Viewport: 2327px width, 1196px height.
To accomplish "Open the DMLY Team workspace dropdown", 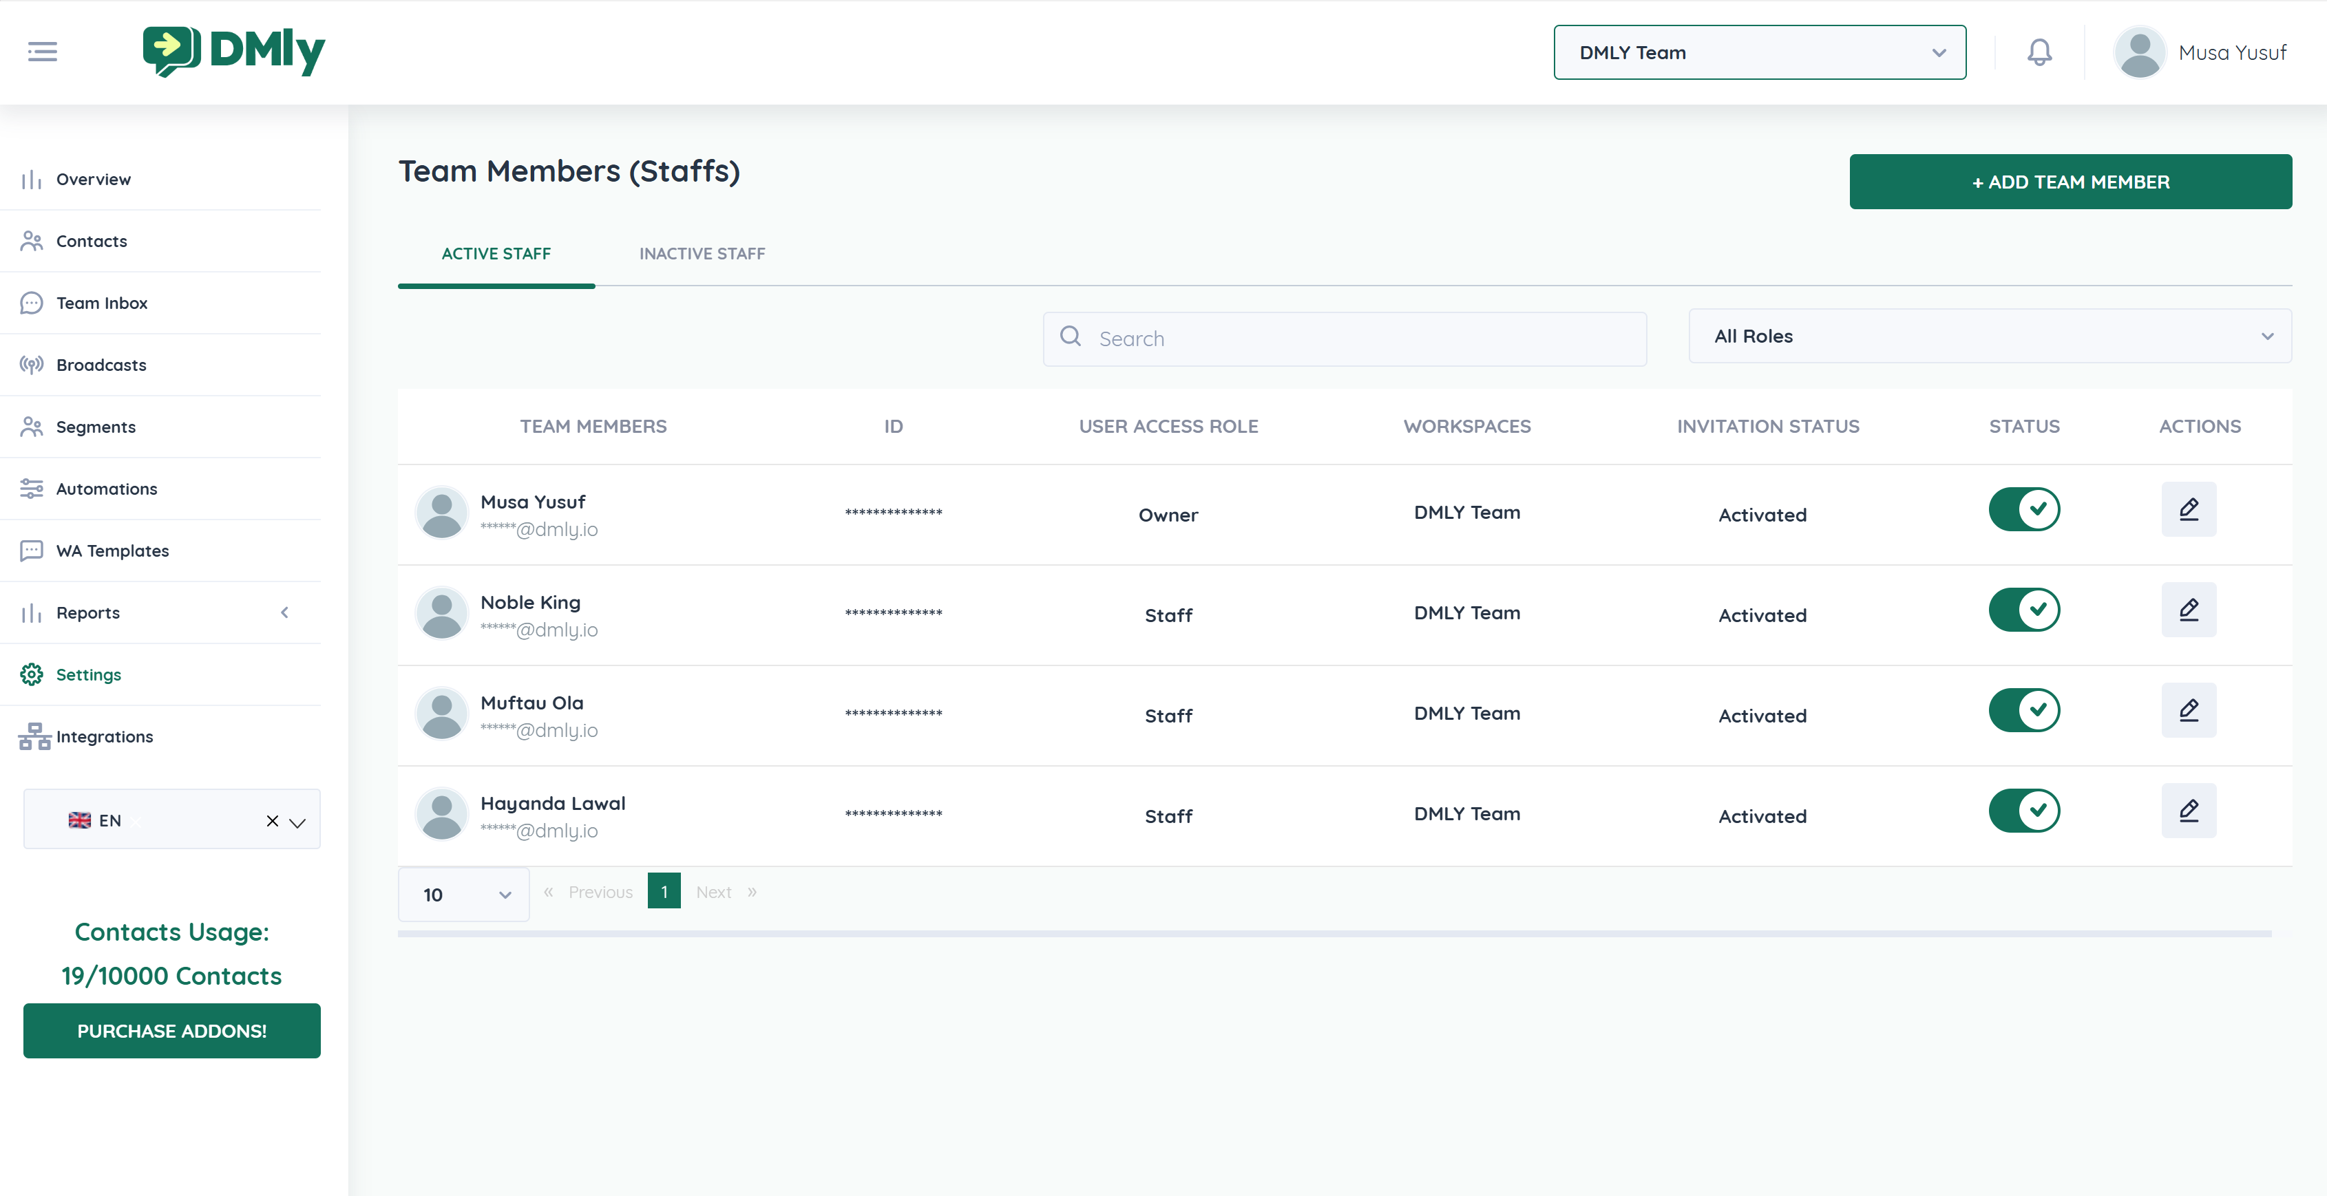I will coord(1759,52).
